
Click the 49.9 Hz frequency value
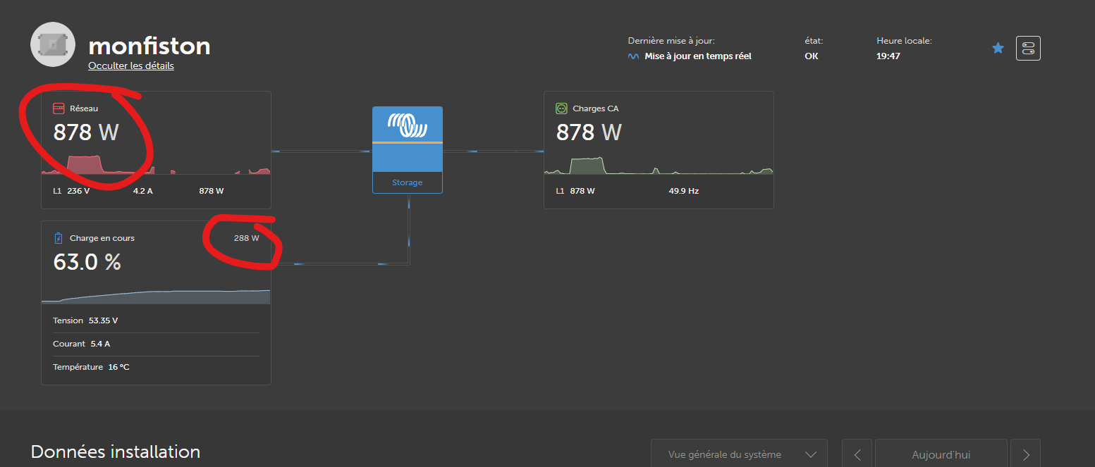pyautogui.click(x=684, y=191)
